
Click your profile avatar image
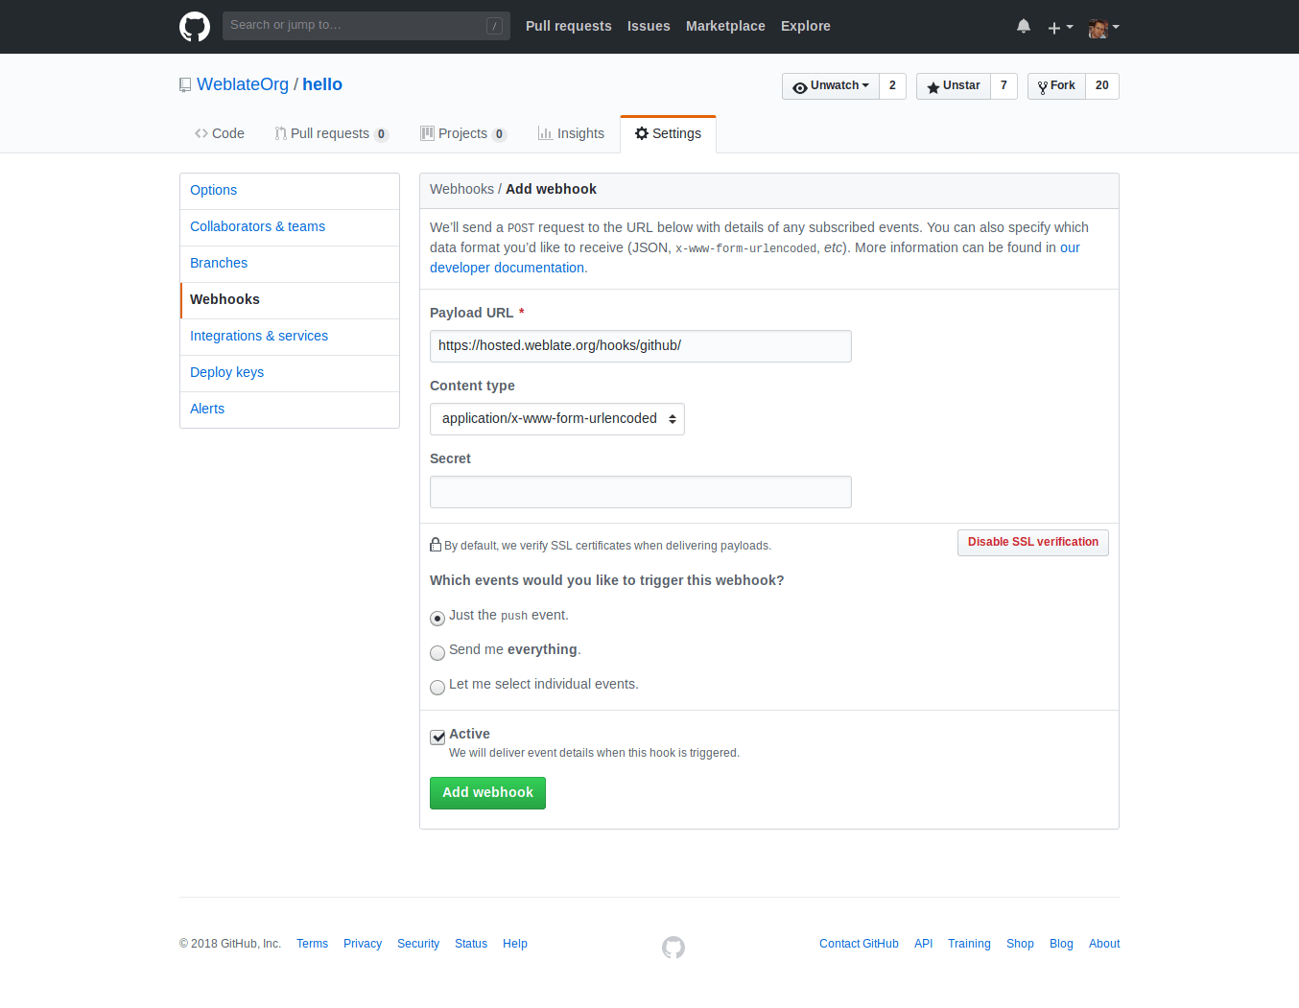pyautogui.click(x=1099, y=28)
